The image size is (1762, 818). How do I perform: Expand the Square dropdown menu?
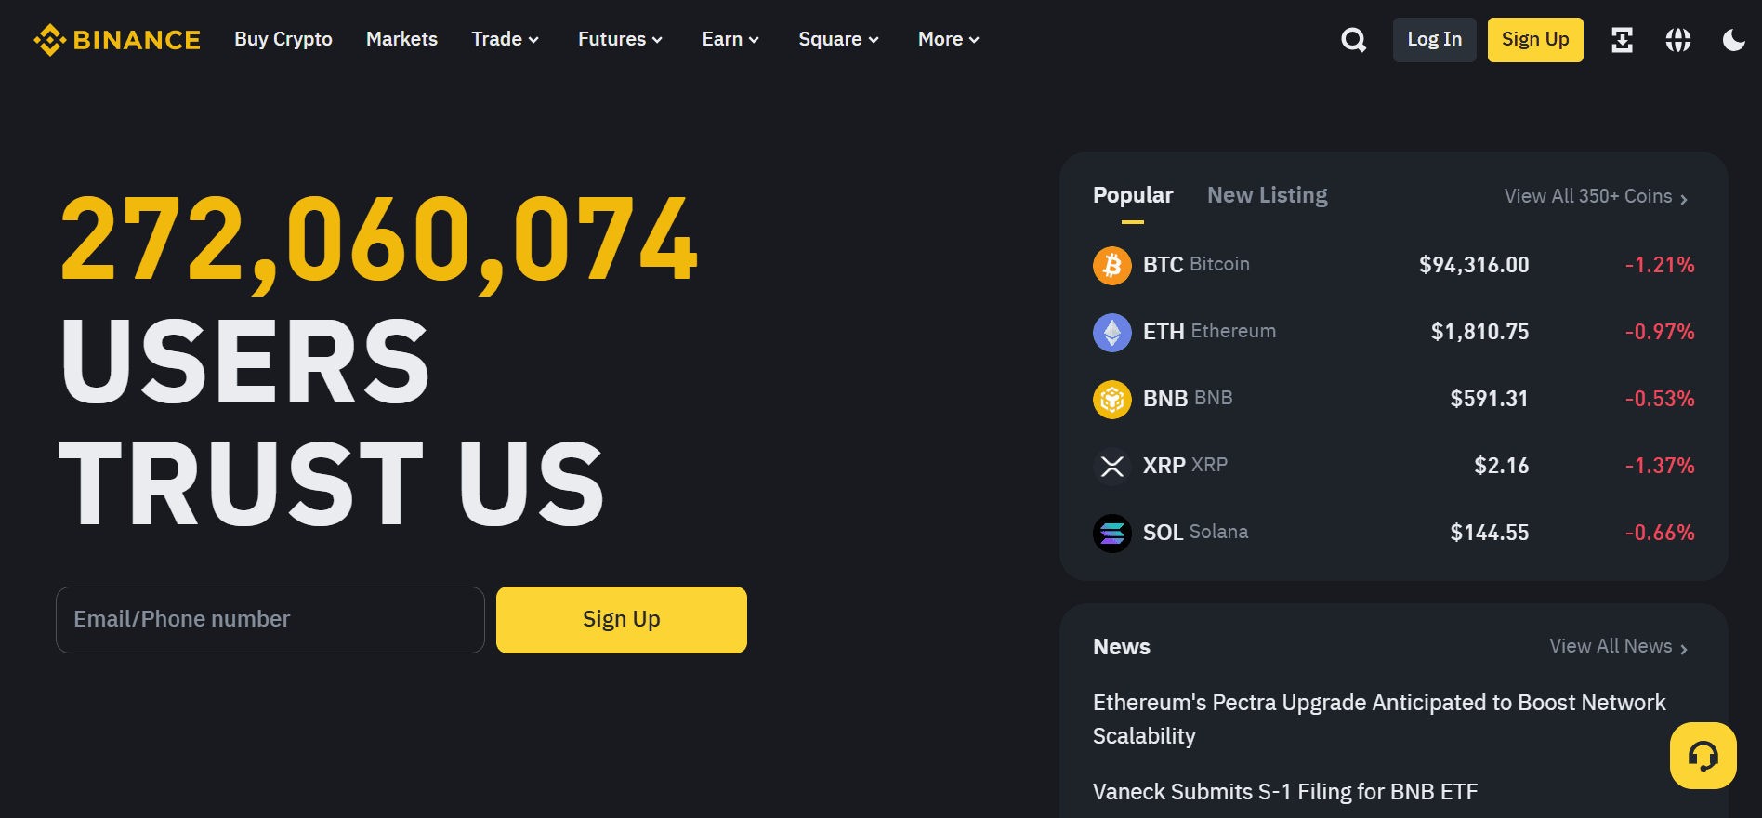point(838,39)
